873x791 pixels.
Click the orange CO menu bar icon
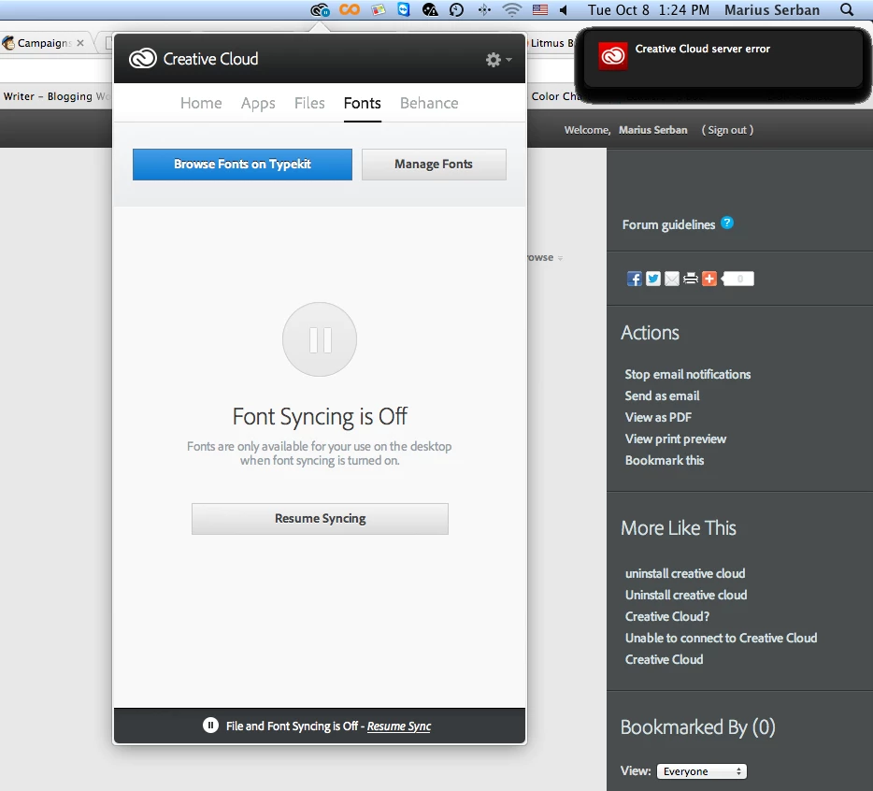tap(350, 9)
